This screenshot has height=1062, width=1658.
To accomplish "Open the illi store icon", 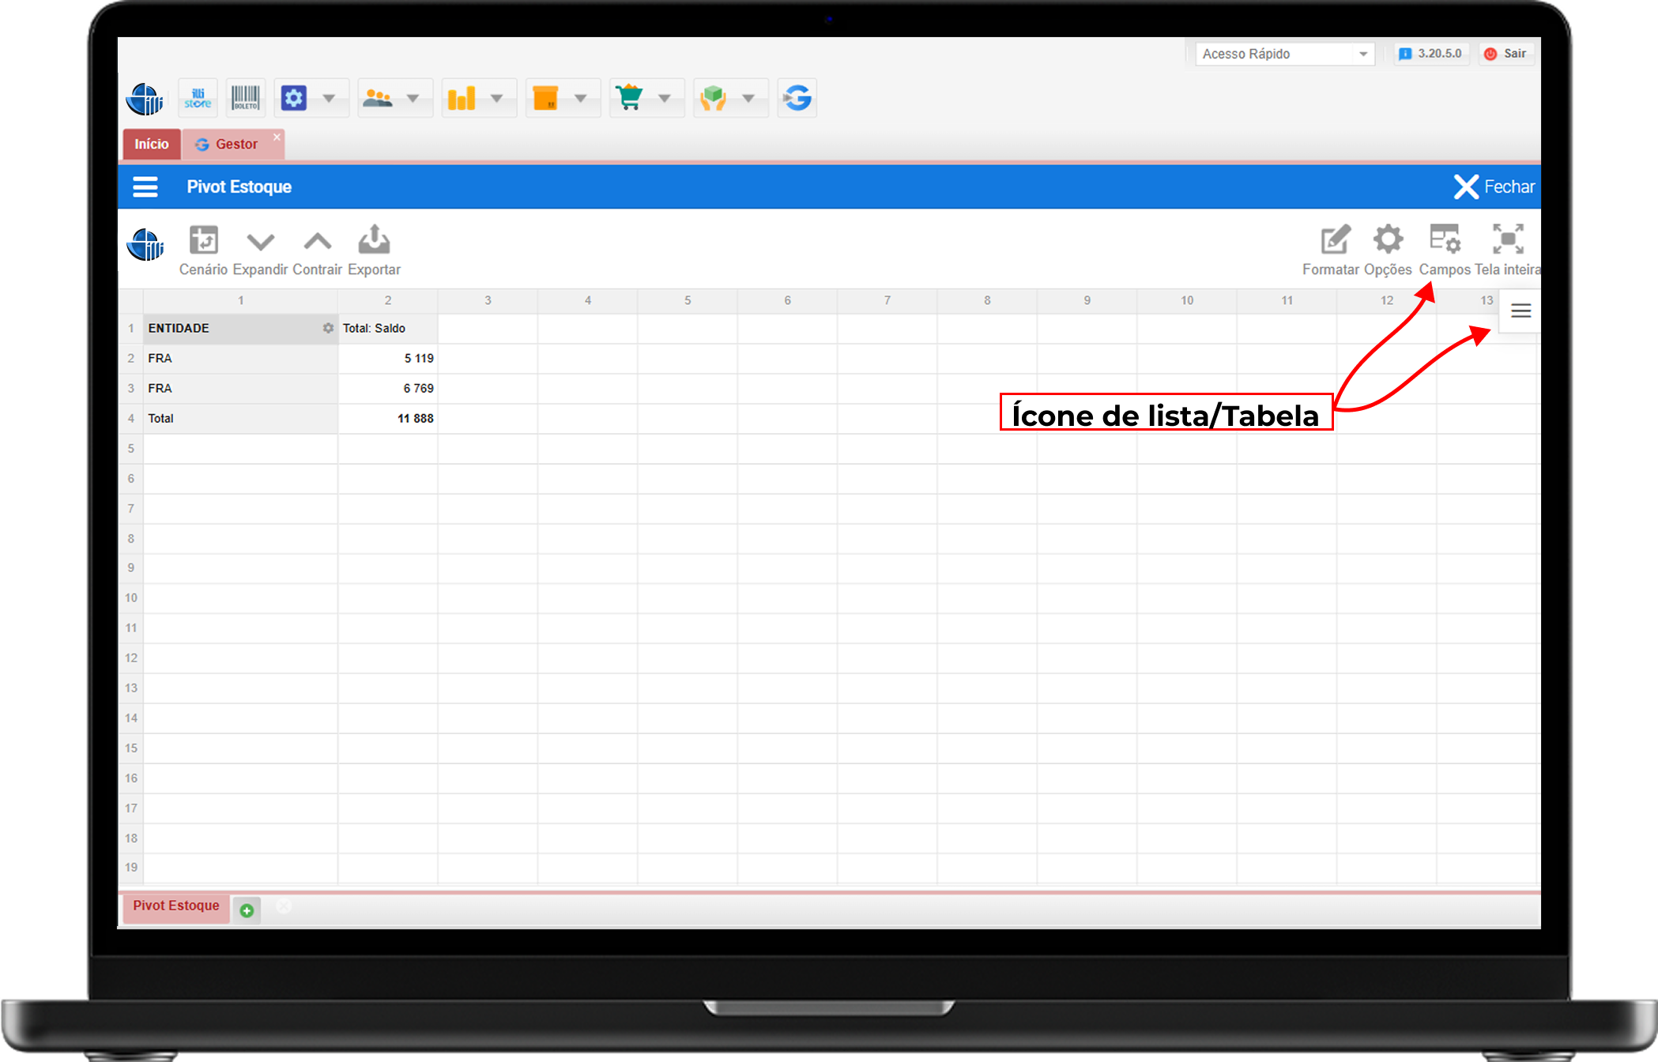I will point(198,98).
